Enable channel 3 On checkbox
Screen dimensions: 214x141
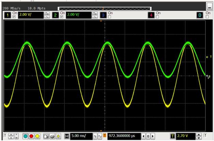tap(109, 17)
